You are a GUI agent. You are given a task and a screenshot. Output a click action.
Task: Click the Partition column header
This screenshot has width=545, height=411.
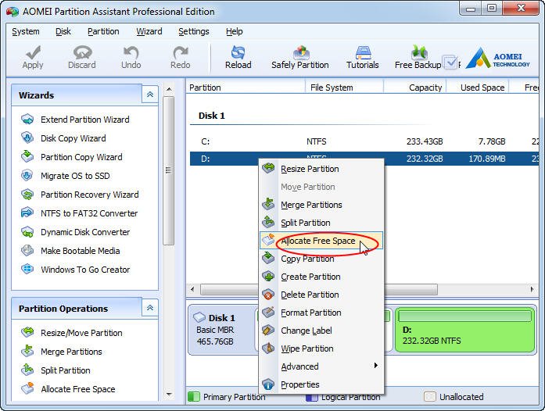(x=246, y=88)
